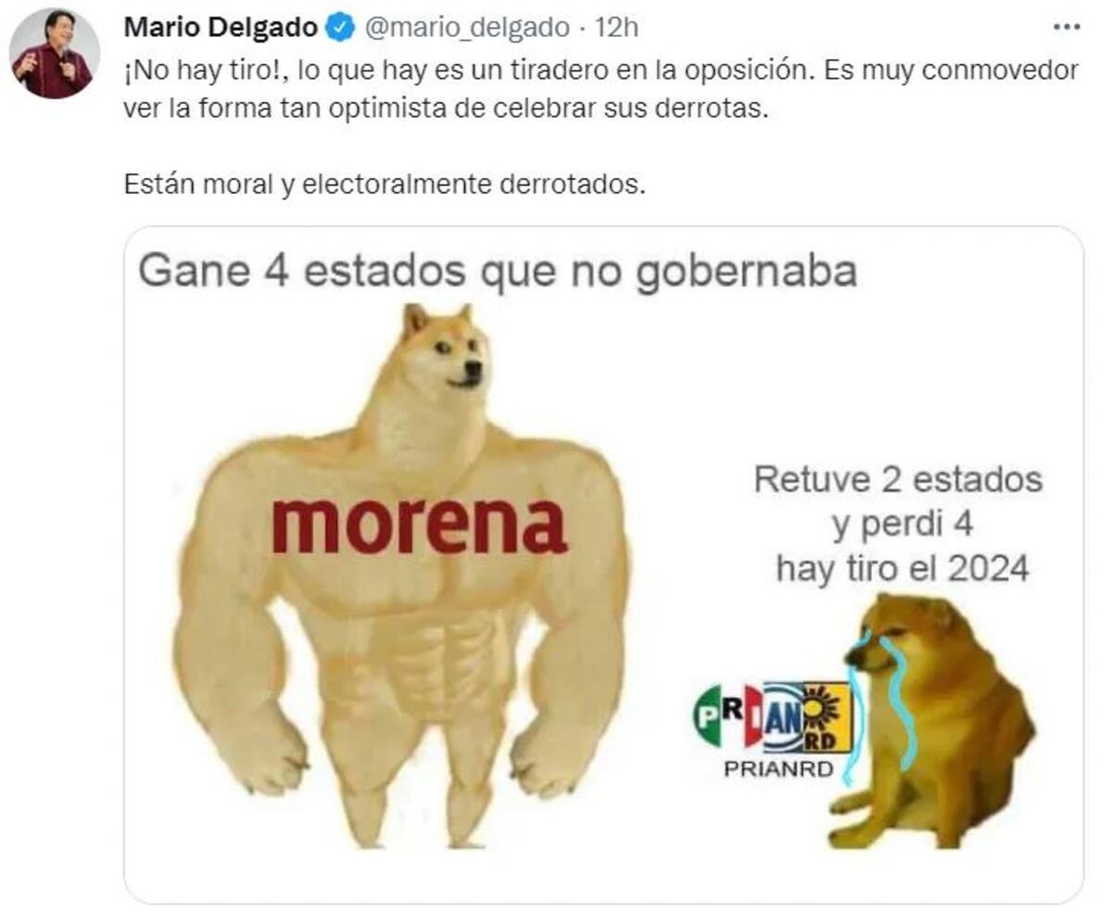
Task: Click the 12h tweet timestamp
Action: click(616, 28)
